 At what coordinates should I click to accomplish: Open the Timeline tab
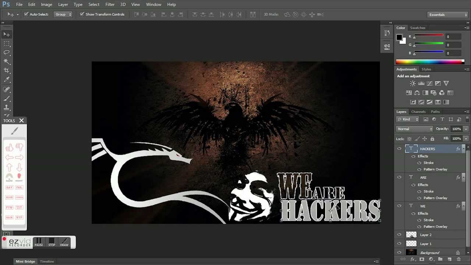[x=47, y=261]
